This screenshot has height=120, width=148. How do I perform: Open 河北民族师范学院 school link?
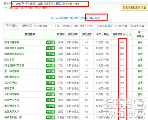[14, 65]
